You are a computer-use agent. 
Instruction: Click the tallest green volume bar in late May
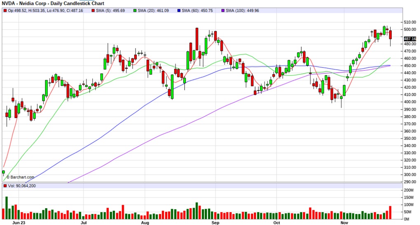point(7,208)
